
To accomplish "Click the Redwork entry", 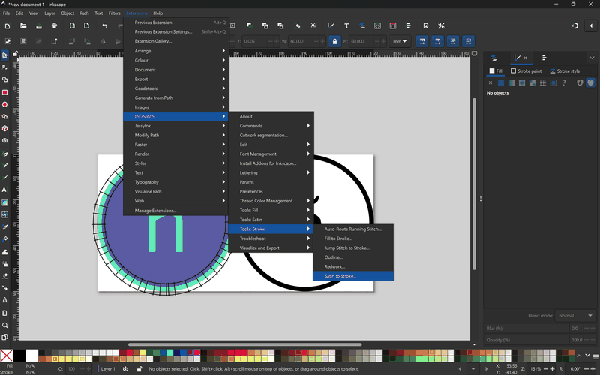I will click(353, 266).
